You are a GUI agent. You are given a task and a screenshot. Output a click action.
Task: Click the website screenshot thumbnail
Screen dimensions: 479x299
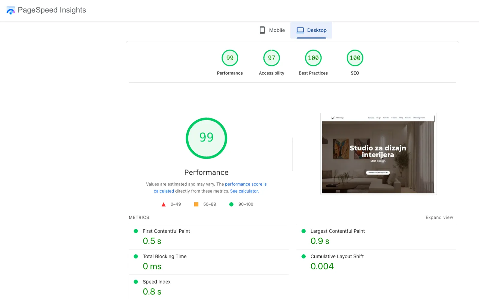point(378,154)
